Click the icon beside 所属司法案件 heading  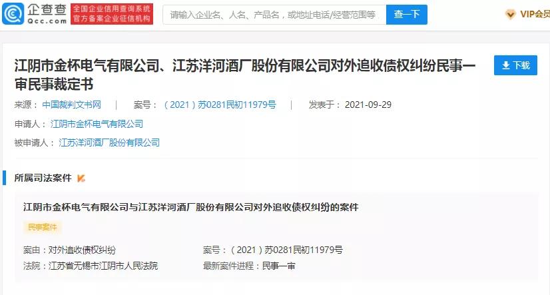81,178
